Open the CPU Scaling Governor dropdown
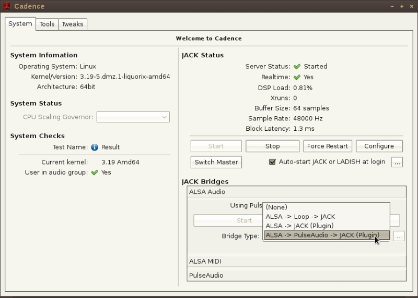This screenshot has height=298, width=418. [133, 117]
